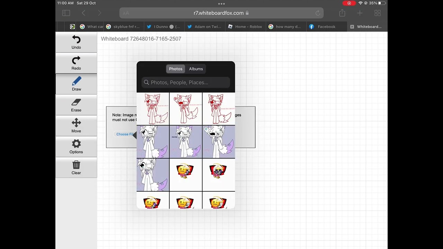443x249 pixels.
Task: Select the bottom-left thinking emoji photo
Action: click(x=153, y=200)
